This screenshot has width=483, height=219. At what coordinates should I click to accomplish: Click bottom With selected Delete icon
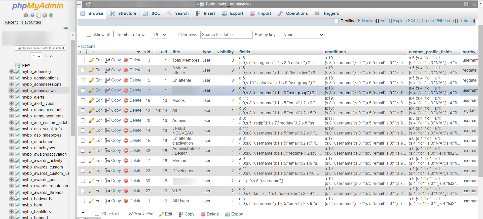(203, 214)
